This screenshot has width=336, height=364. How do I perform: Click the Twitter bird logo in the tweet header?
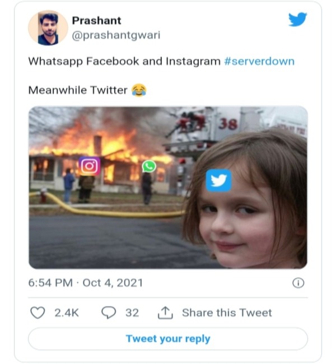(x=297, y=20)
